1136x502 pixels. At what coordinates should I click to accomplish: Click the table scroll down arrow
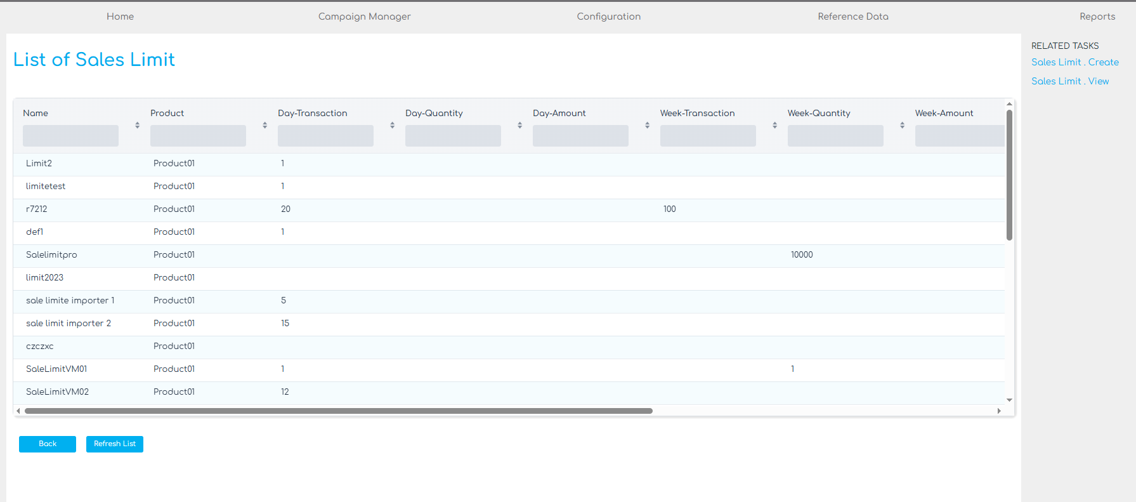point(1009,400)
